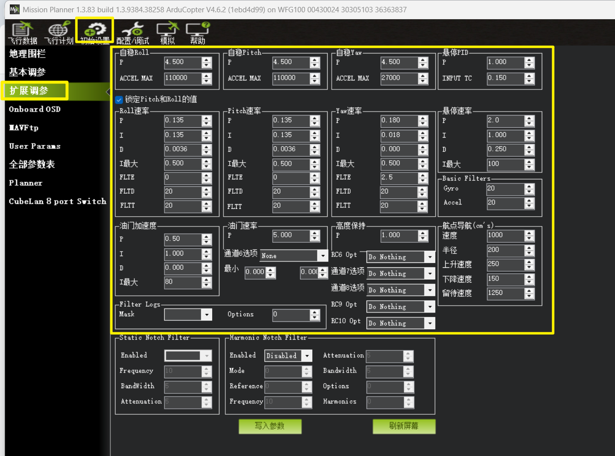Decrease the 悬停速率 P value with down arrow
615x456 pixels.
529,123
